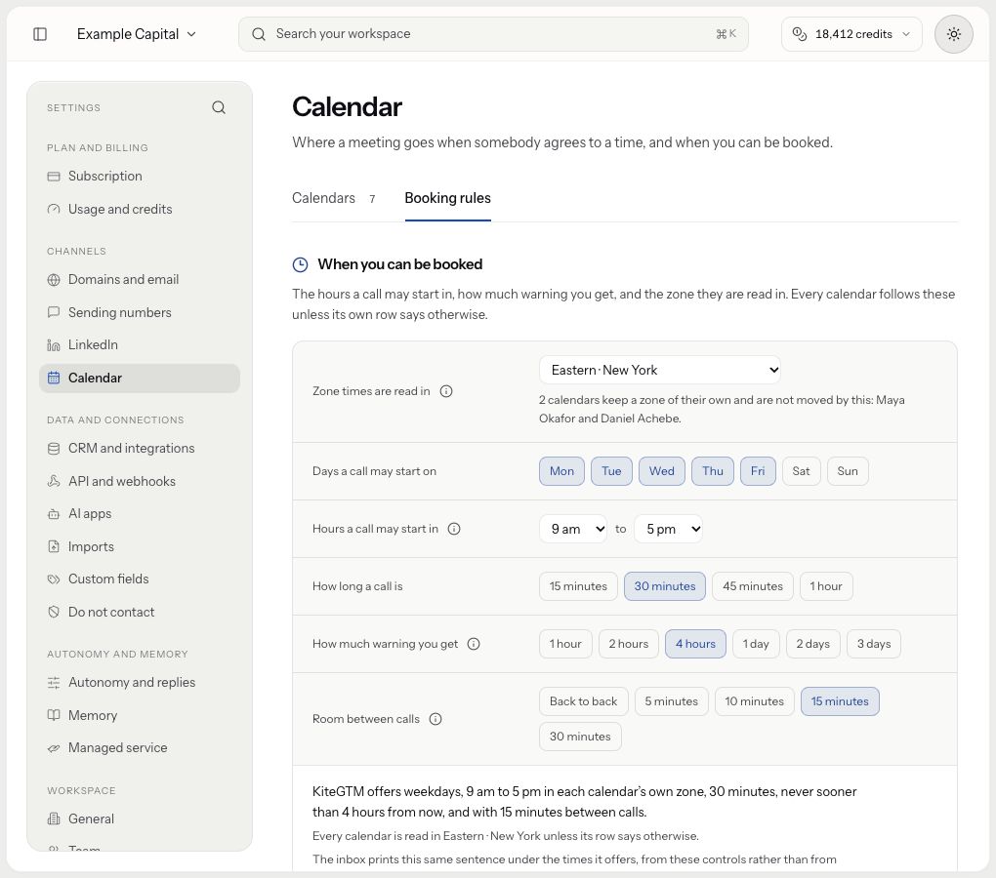Set call length to 15 minutes
996x878 pixels.
[x=578, y=587]
